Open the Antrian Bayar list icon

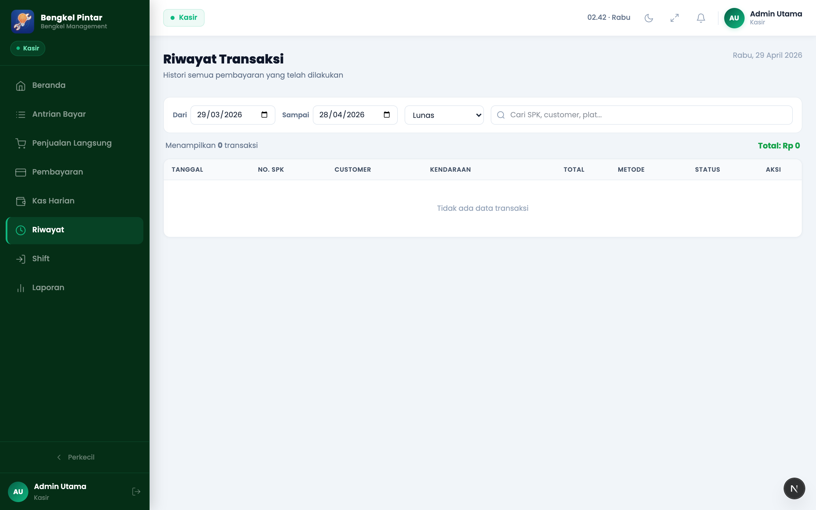tap(21, 115)
